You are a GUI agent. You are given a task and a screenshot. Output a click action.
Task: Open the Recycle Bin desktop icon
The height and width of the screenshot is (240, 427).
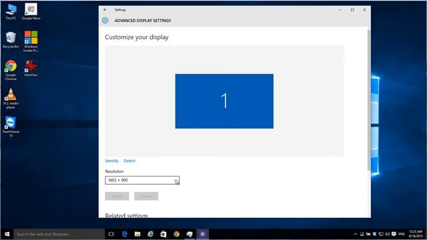(11, 40)
